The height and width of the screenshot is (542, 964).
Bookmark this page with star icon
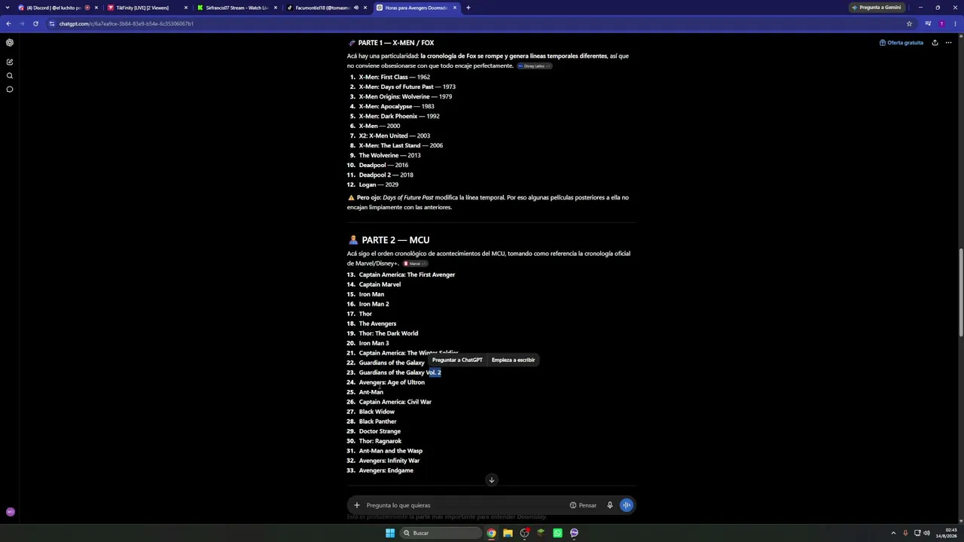(909, 23)
